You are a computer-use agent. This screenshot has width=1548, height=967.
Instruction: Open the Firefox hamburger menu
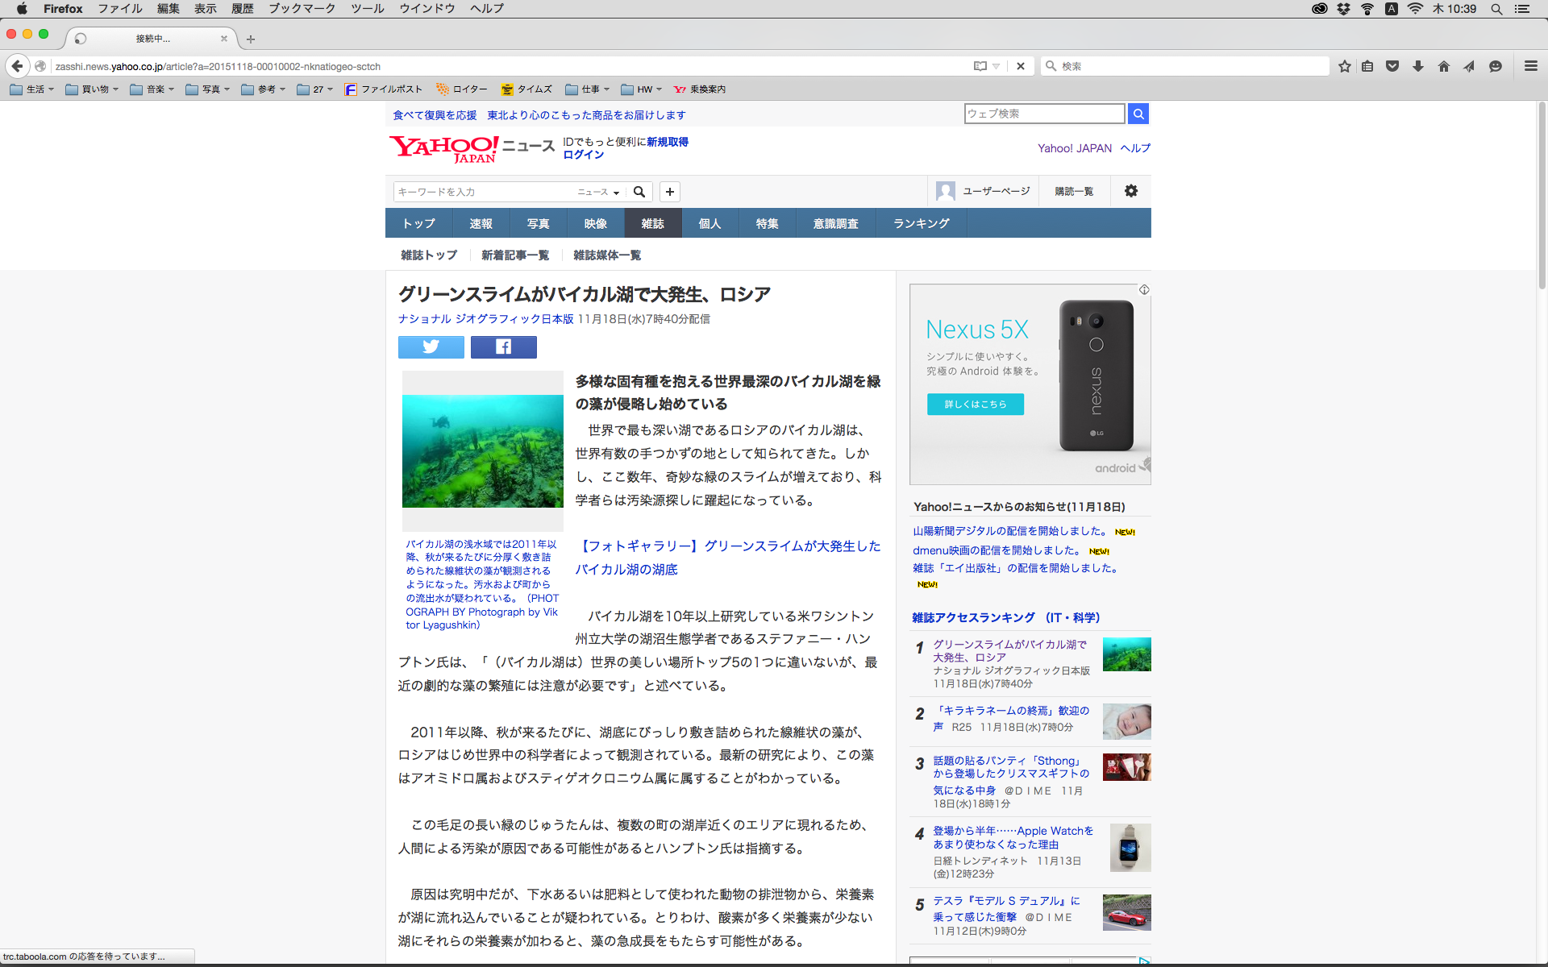tap(1530, 66)
